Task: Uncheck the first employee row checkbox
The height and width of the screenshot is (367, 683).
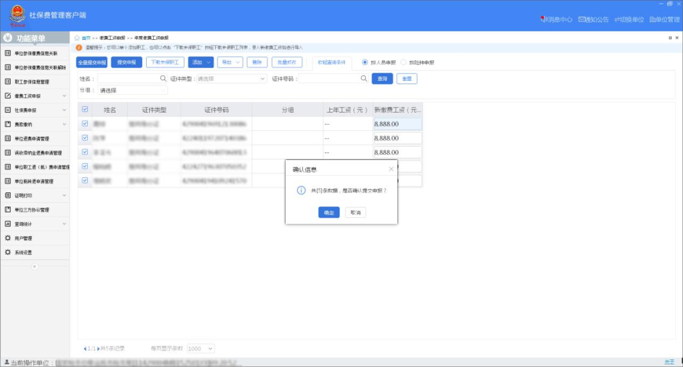Action: coord(85,123)
